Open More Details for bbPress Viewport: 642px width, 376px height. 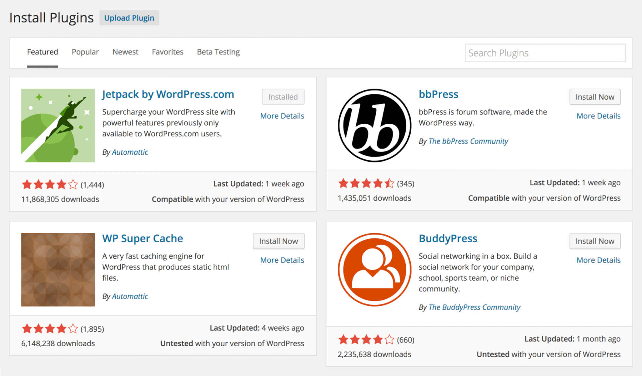pyautogui.click(x=599, y=116)
